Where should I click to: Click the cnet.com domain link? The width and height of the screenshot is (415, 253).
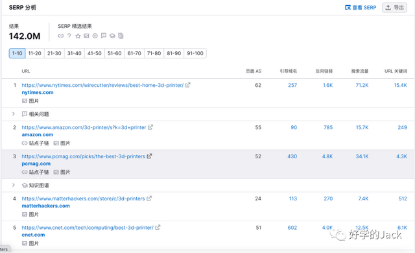[x=33, y=235]
